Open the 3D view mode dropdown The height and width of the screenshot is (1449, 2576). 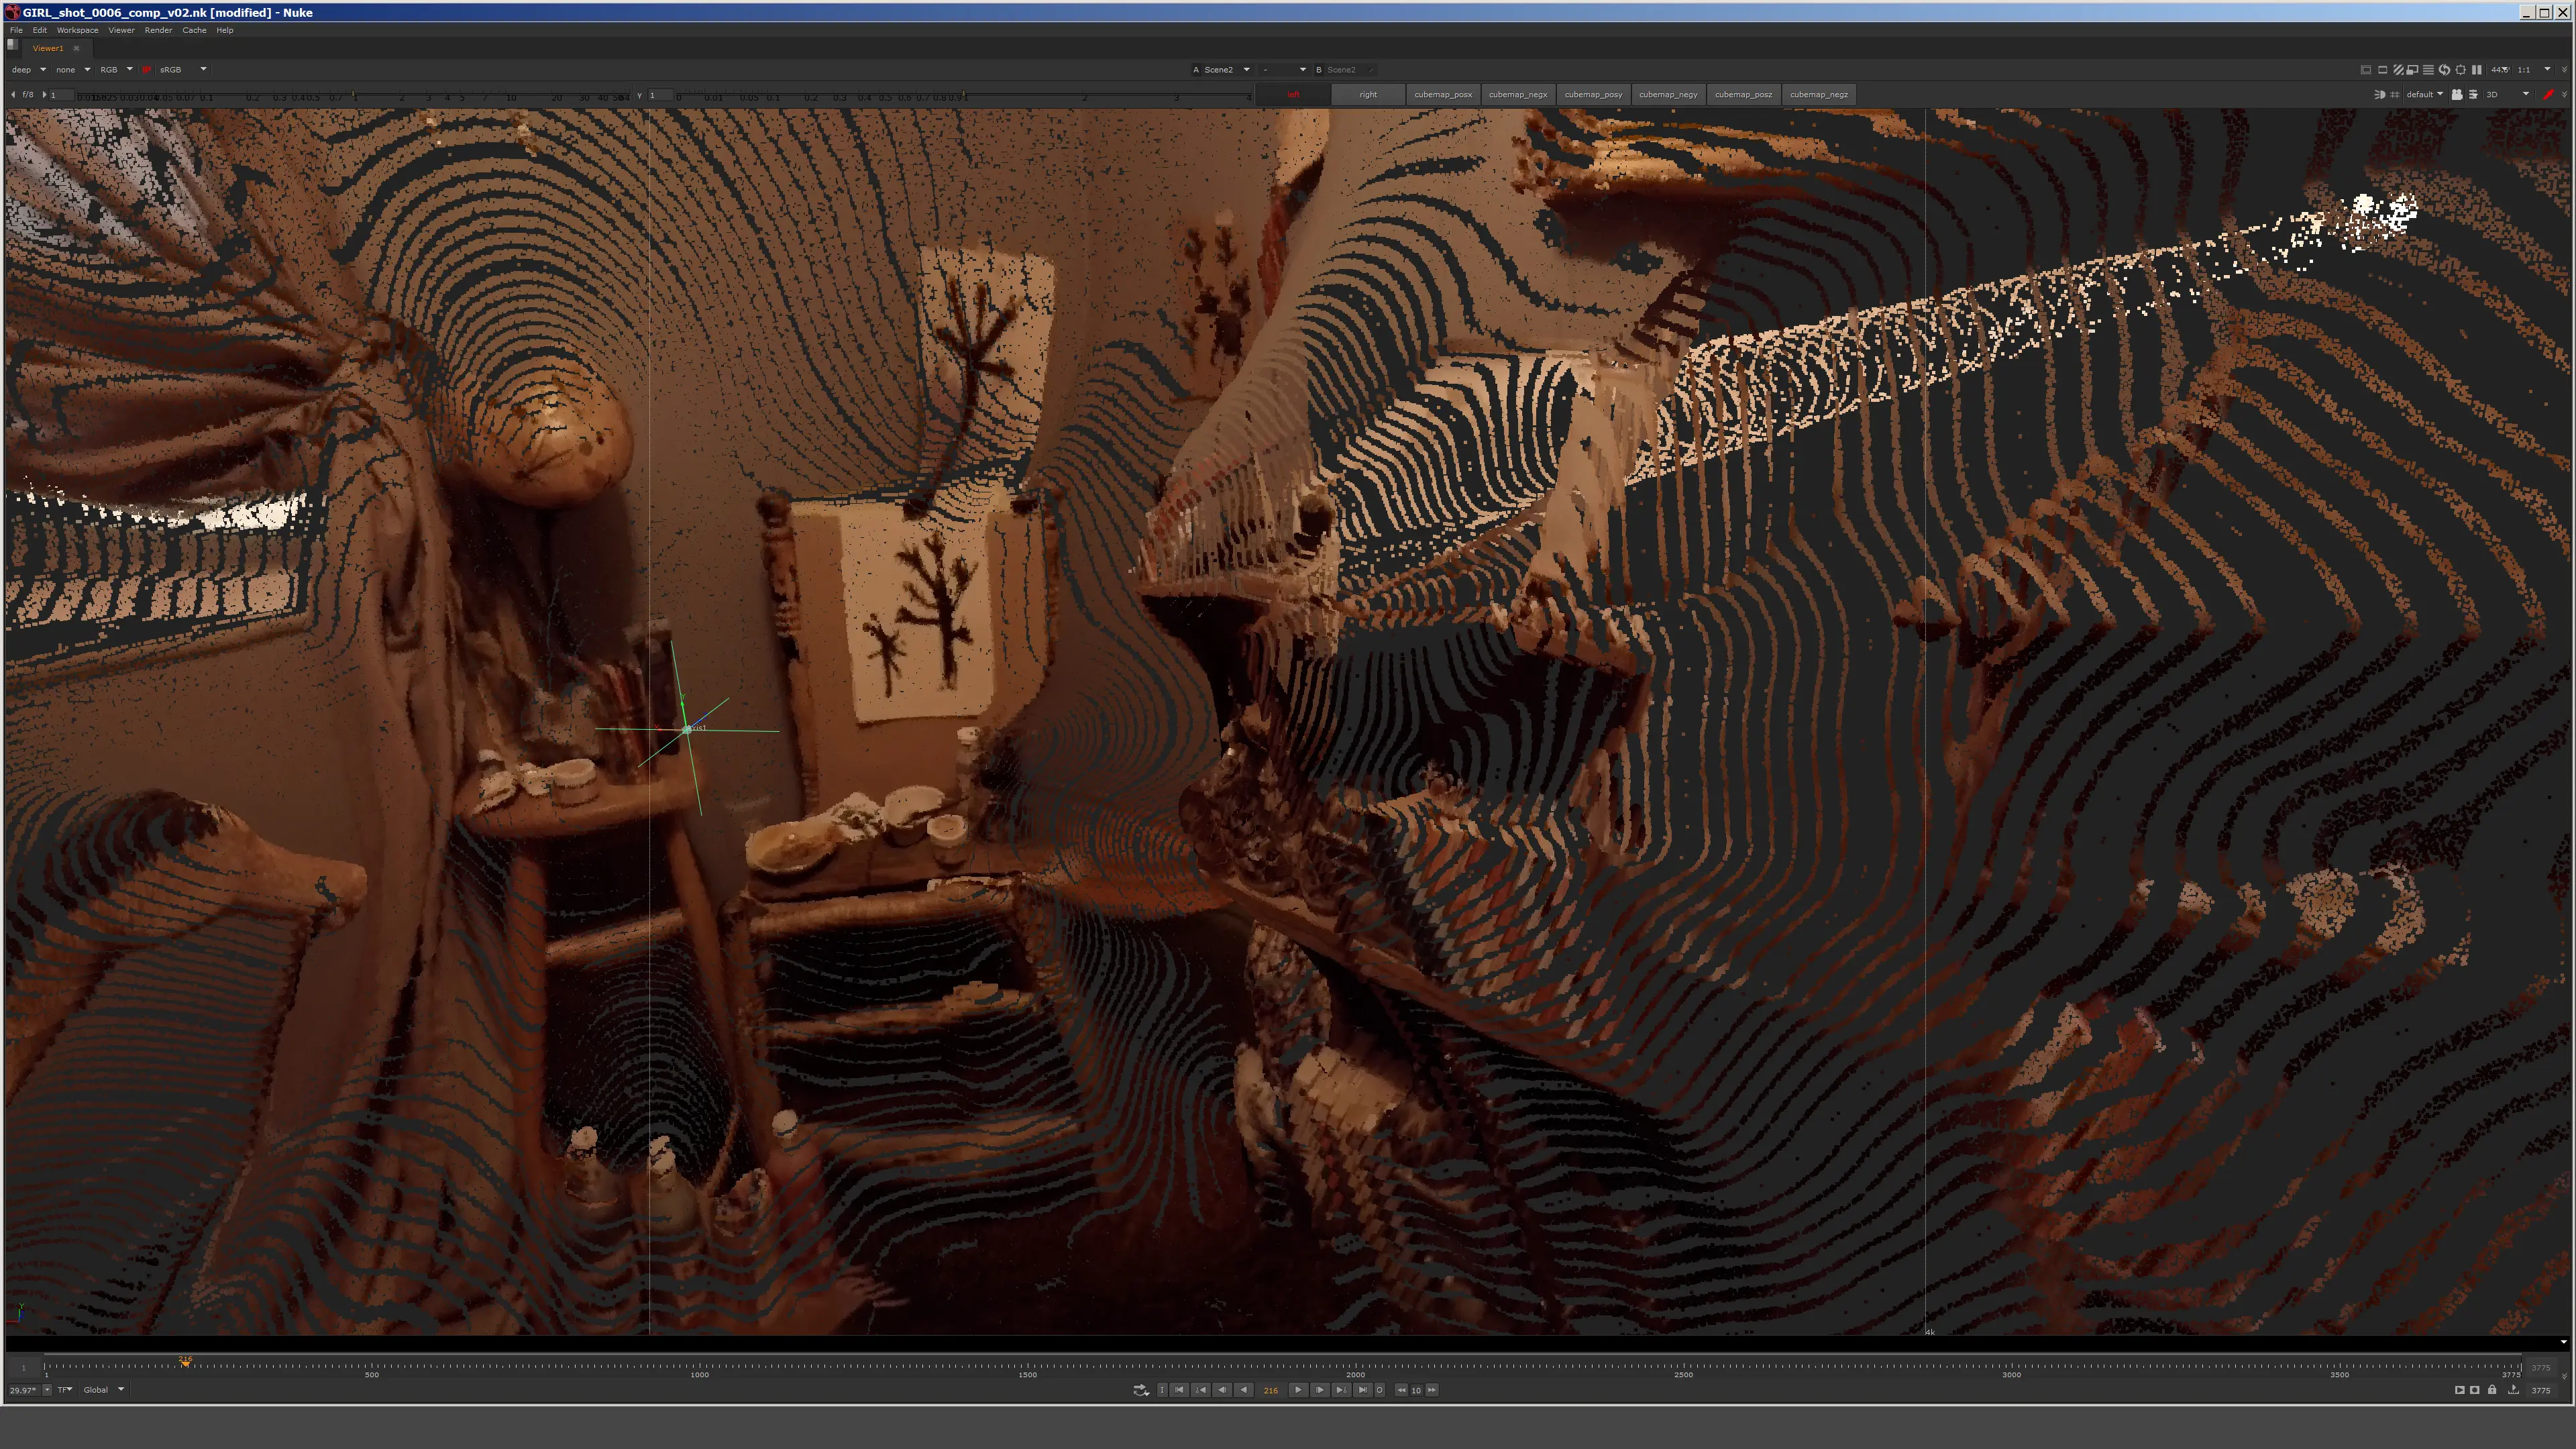click(x=2508, y=95)
